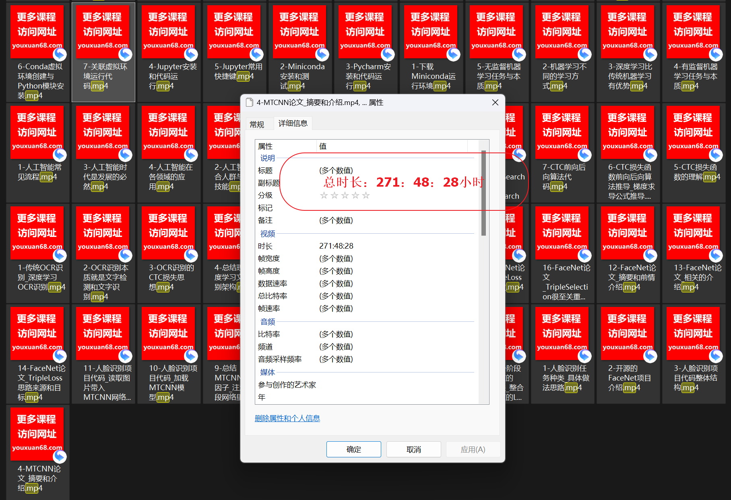Select the file 13-FaceNet论文_相关的介绍.mp4

click(694, 253)
